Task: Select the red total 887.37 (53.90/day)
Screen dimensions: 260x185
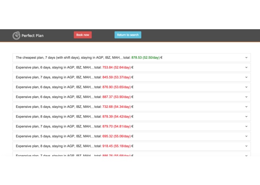Action: [x=116, y=97]
